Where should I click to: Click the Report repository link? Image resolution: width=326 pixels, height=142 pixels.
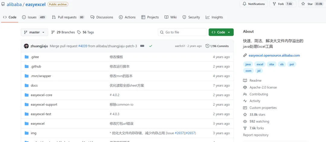256,135
